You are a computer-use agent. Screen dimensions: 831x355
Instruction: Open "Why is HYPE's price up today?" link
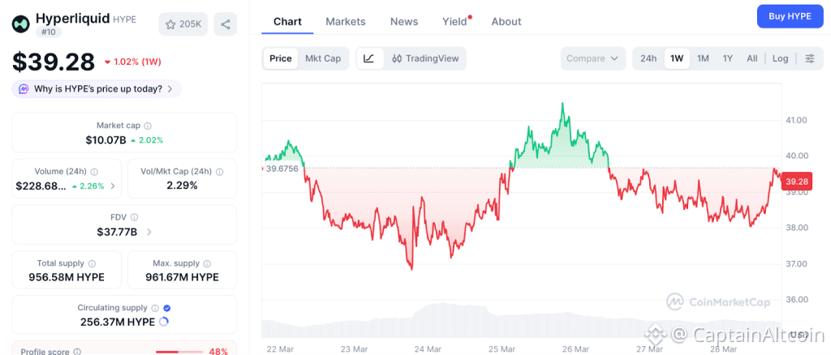click(x=97, y=89)
